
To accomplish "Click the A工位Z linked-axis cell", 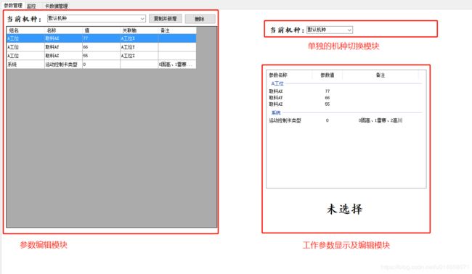I will point(139,56).
